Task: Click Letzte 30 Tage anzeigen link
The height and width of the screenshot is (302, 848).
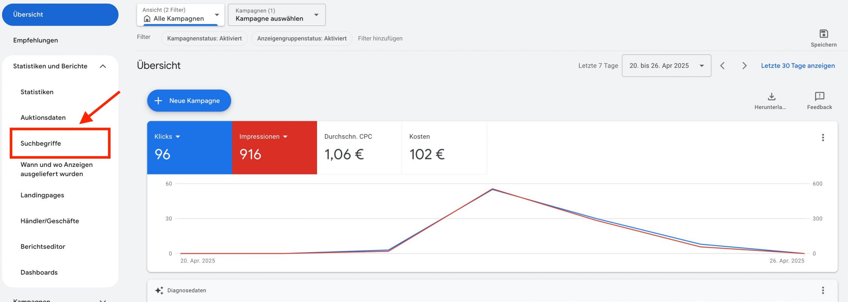Action: 798,66
